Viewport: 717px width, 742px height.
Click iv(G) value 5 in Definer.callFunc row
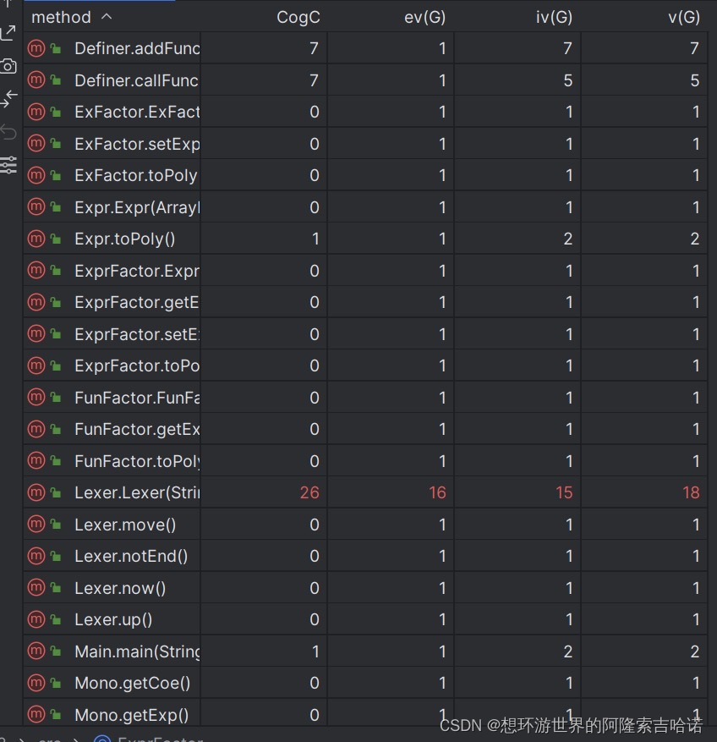pyautogui.click(x=568, y=80)
